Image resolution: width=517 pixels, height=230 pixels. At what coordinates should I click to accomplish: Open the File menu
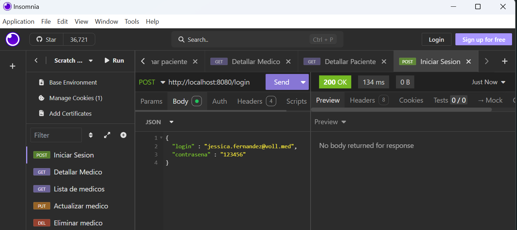[46, 22]
